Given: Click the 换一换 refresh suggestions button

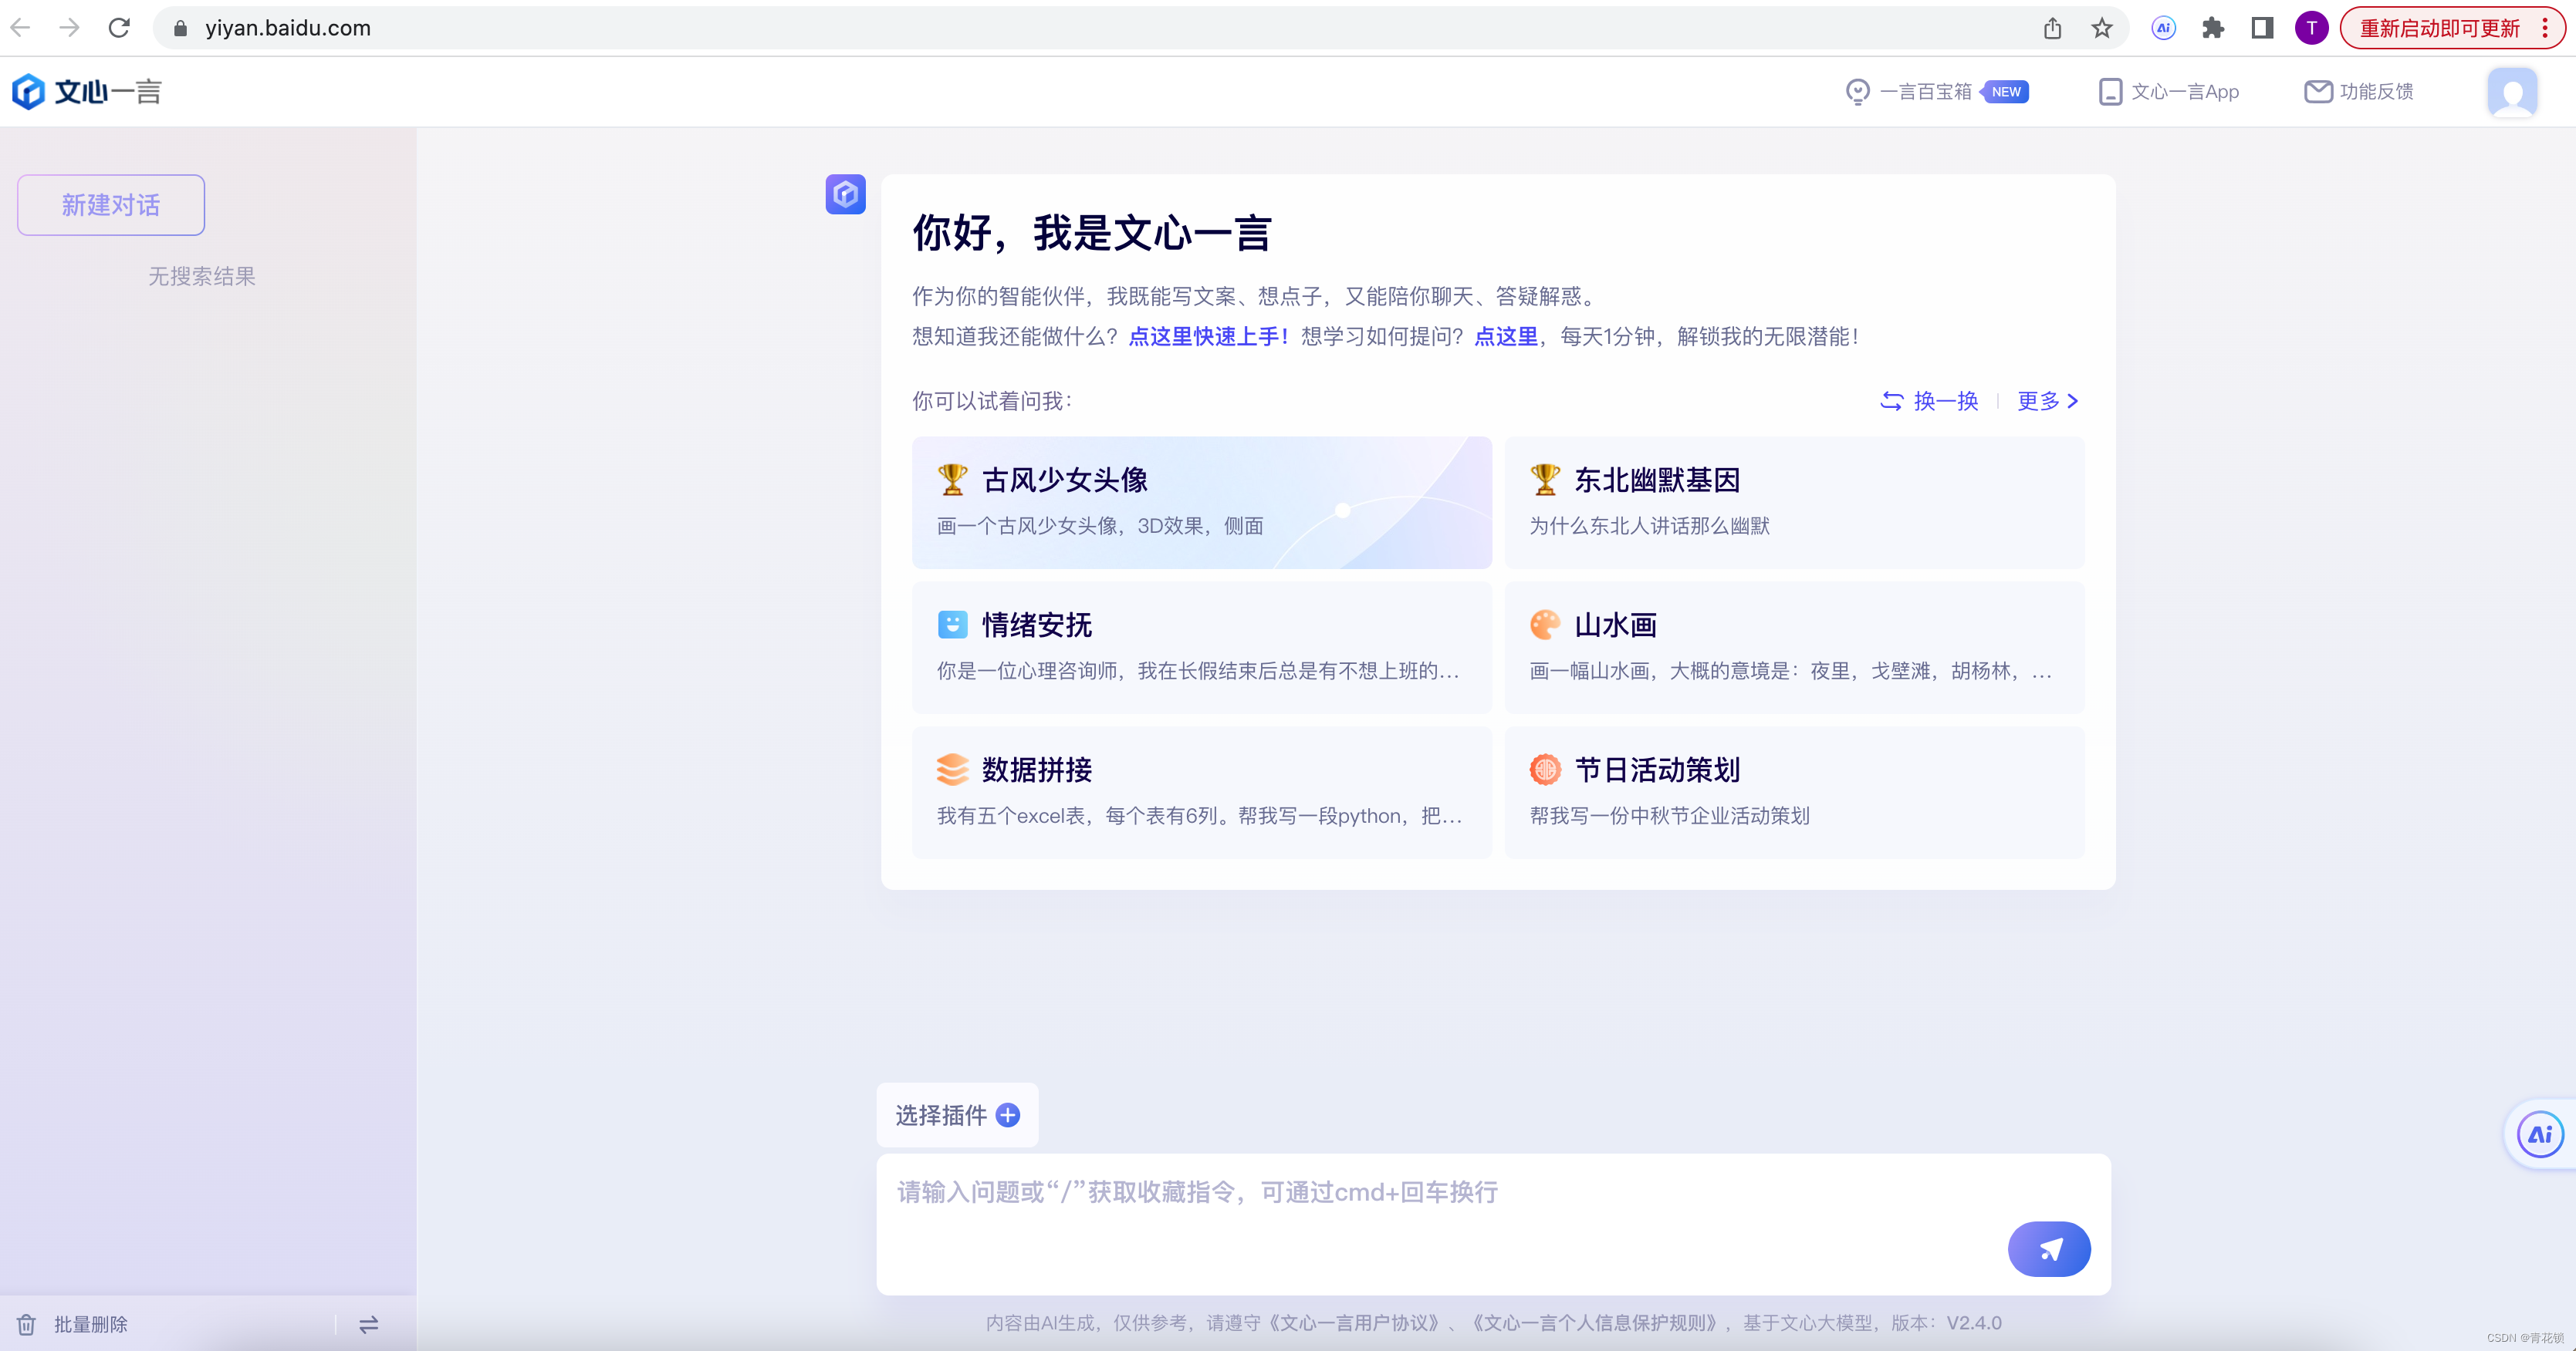Looking at the screenshot, I should tap(1929, 401).
